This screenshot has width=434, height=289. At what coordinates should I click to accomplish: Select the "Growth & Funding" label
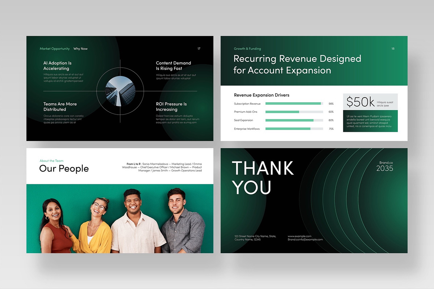tap(247, 49)
